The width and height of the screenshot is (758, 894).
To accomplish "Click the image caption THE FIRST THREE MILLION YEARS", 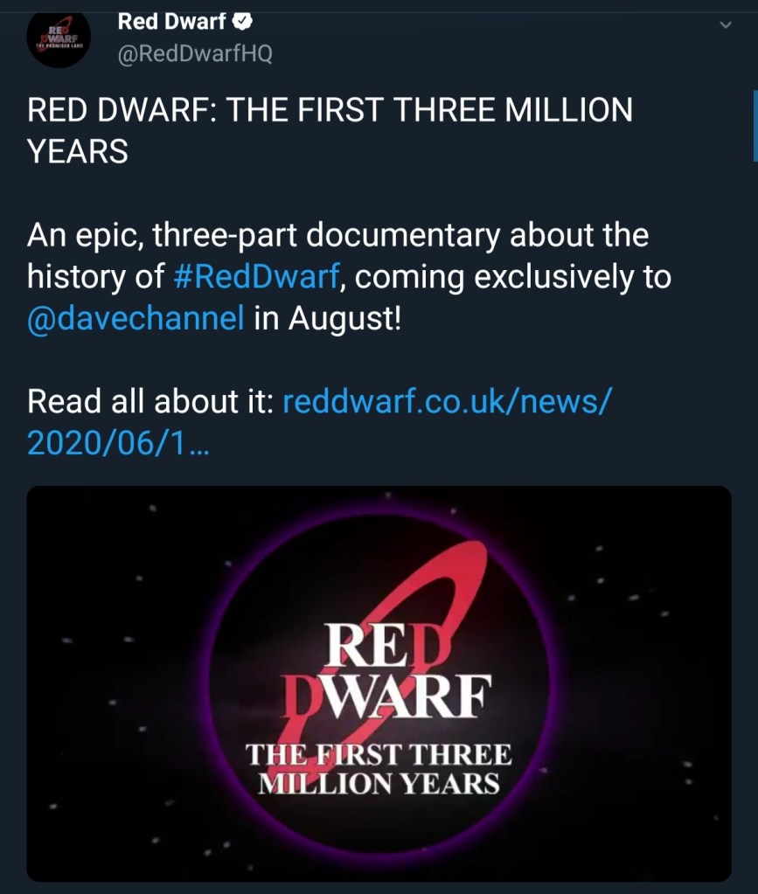I will (379, 769).
